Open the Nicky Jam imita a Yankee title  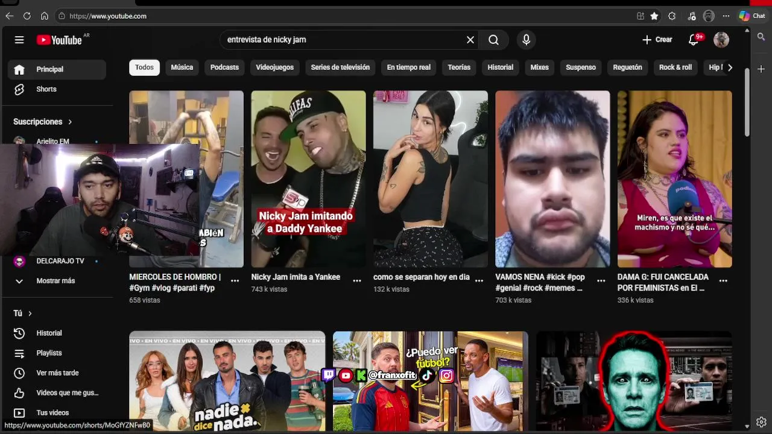click(296, 277)
